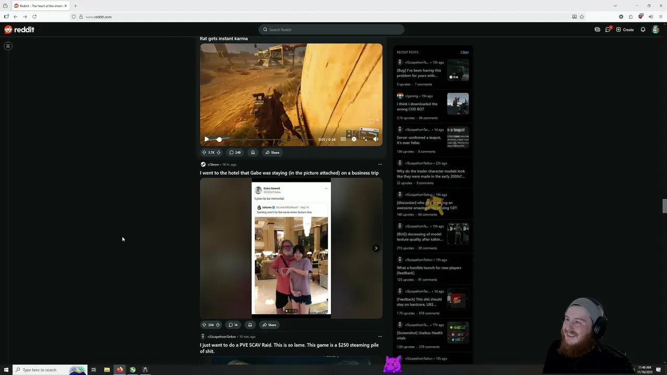
Task: Reload the reddit page
Action: point(34,17)
